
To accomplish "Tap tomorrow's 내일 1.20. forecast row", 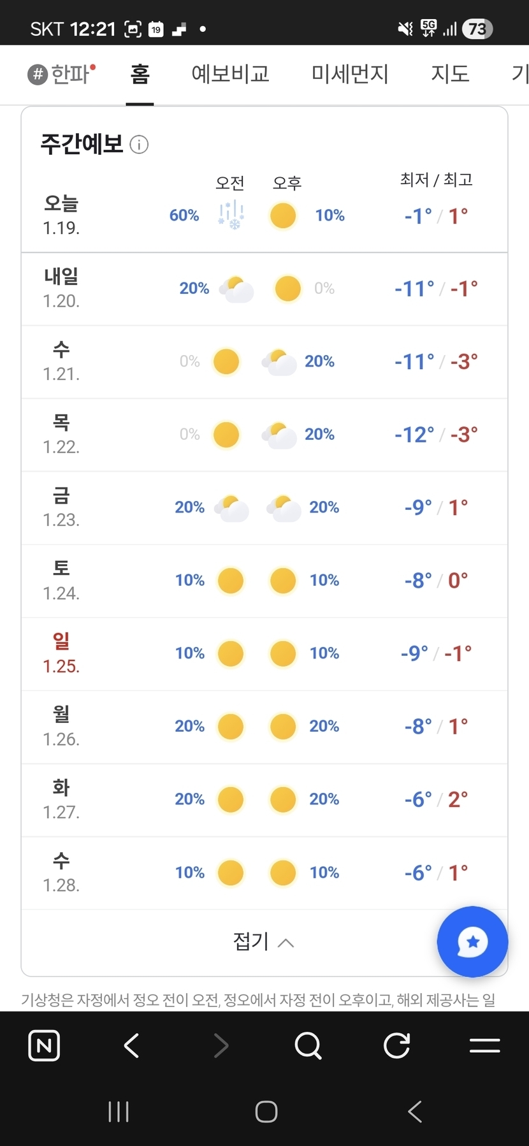I will (264, 289).
